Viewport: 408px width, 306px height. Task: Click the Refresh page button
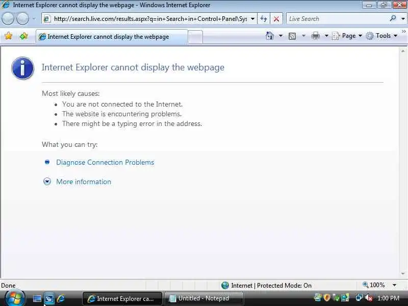264,19
